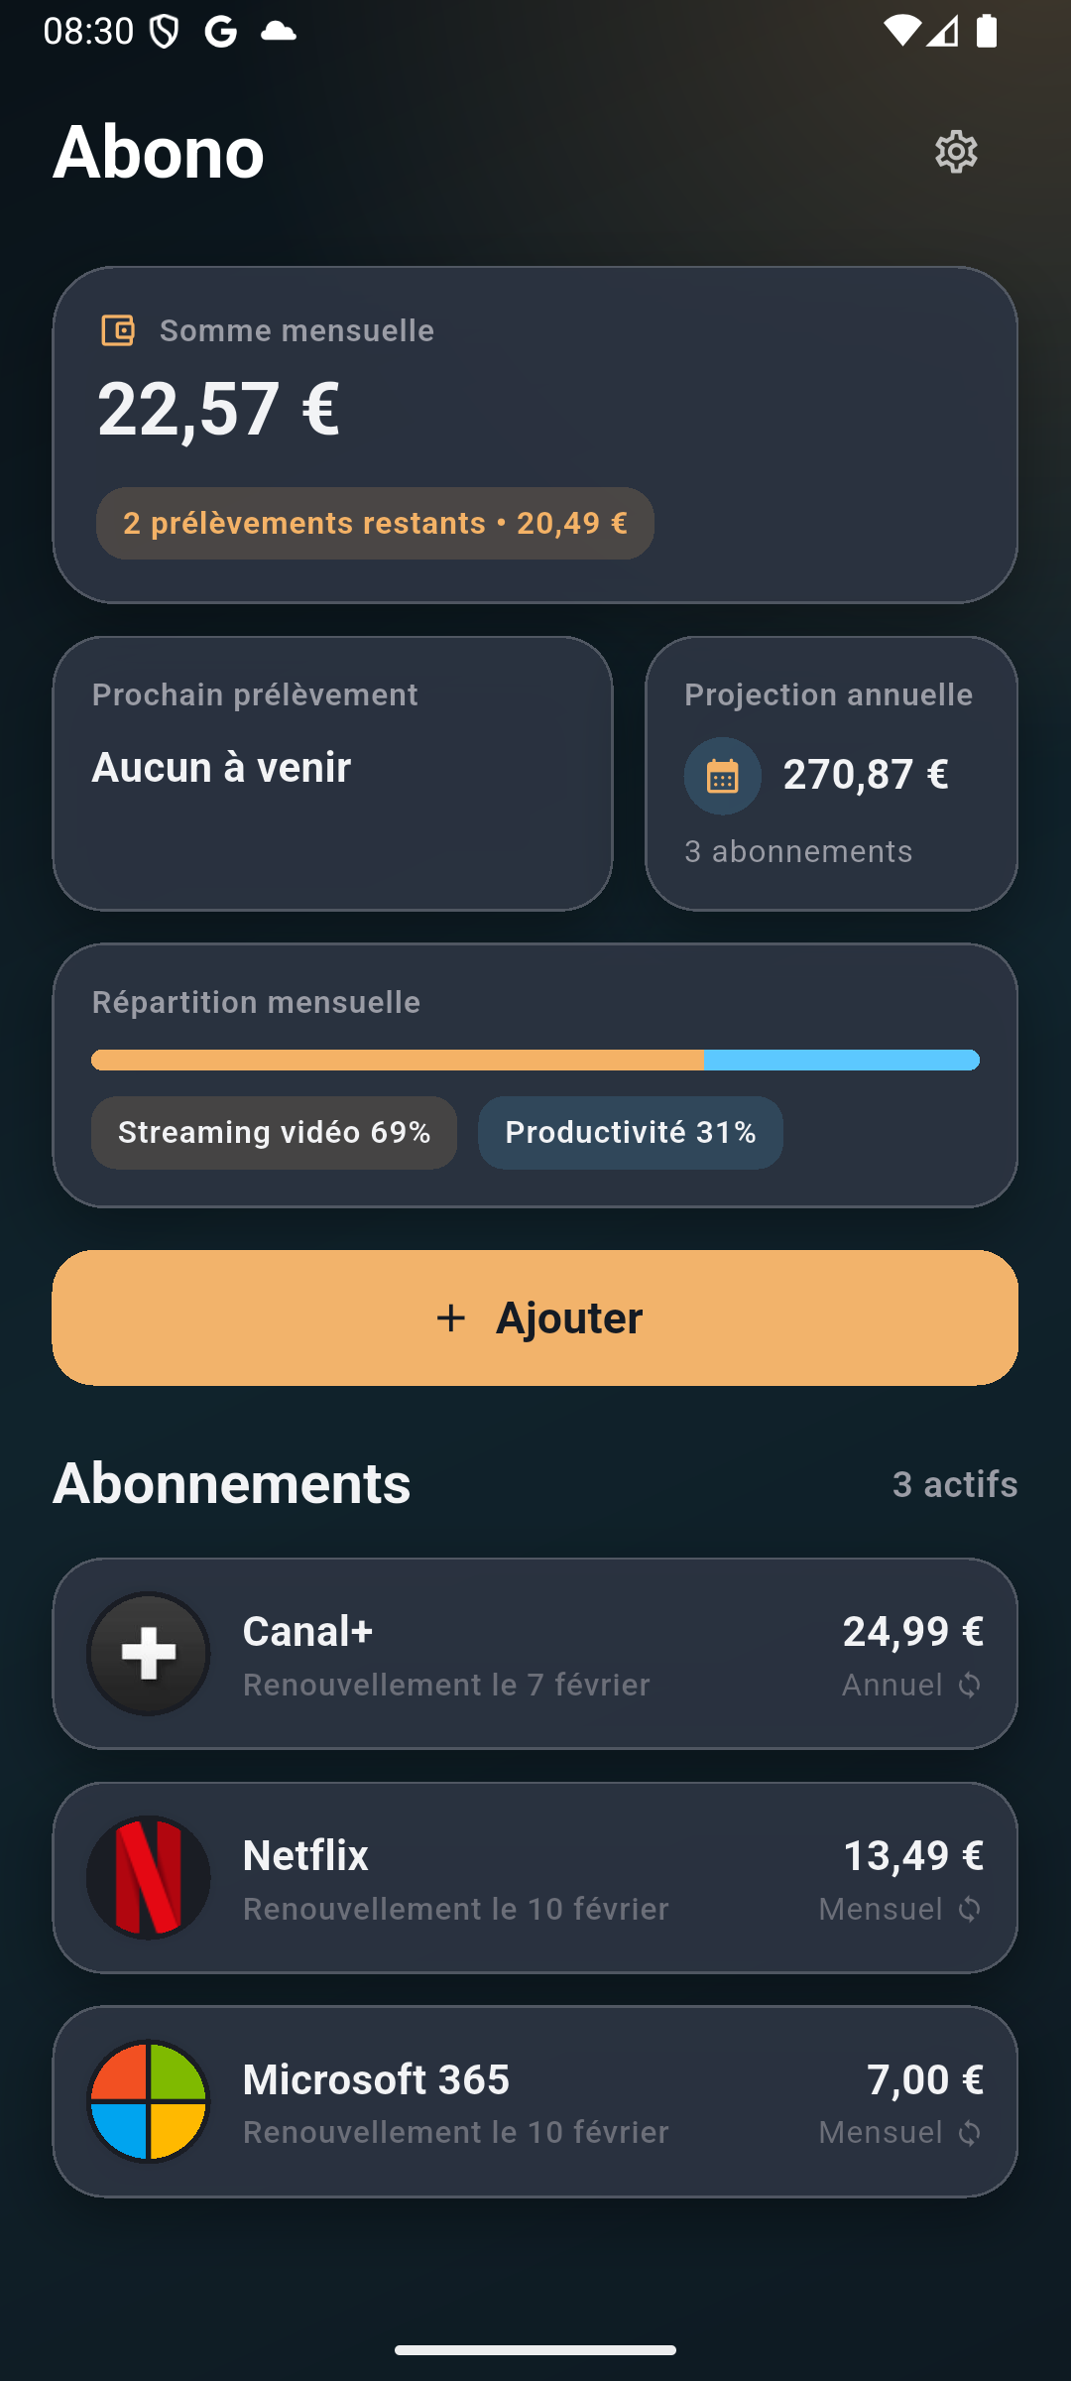
Task: Tap the Netflix logo icon
Action: coord(149,1878)
